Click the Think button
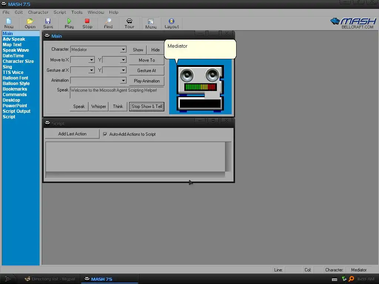Image resolution: width=379 pixels, height=284 pixels. [118, 106]
